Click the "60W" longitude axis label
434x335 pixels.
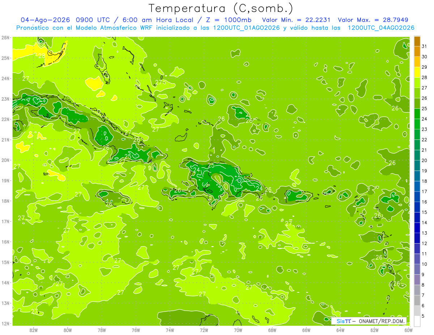pyautogui.click(x=408, y=330)
